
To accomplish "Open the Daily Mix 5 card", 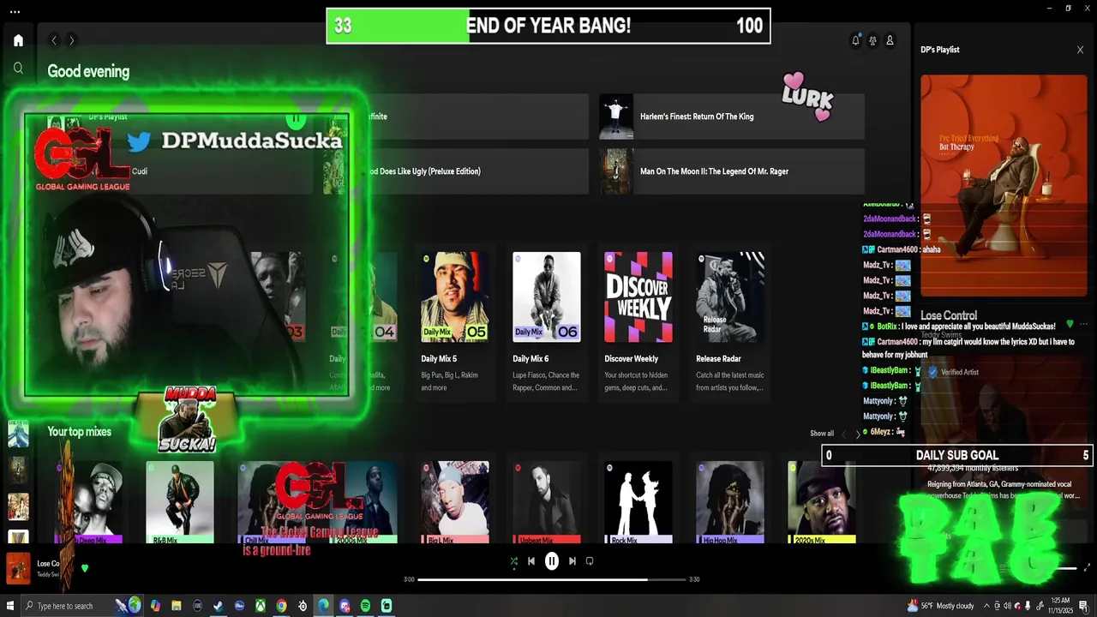I will (455, 322).
